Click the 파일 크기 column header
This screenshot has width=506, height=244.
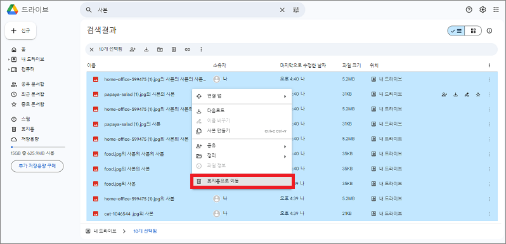pyautogui.click(x=351, y=65)
